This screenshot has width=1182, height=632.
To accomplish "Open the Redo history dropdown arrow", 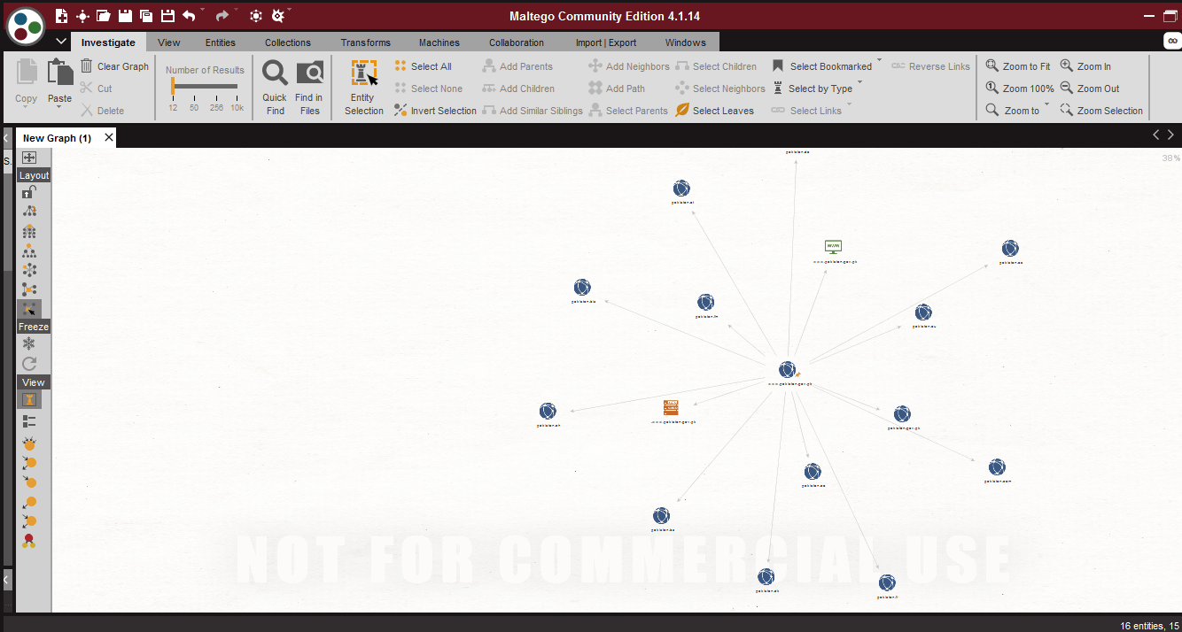I will [236, 11].
